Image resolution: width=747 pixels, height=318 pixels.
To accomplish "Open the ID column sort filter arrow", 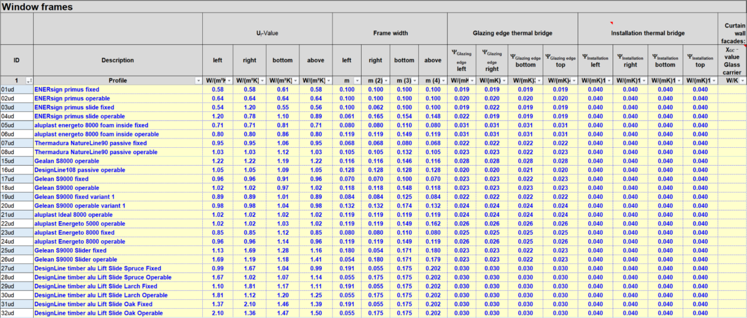I will click(x=29, y=81).
